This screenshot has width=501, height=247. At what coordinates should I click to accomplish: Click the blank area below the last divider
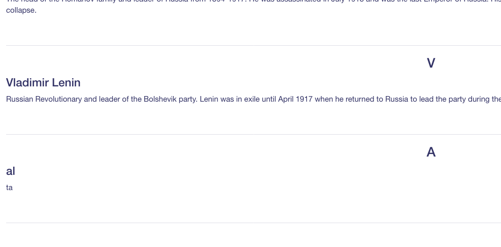(x=254, y=235)
